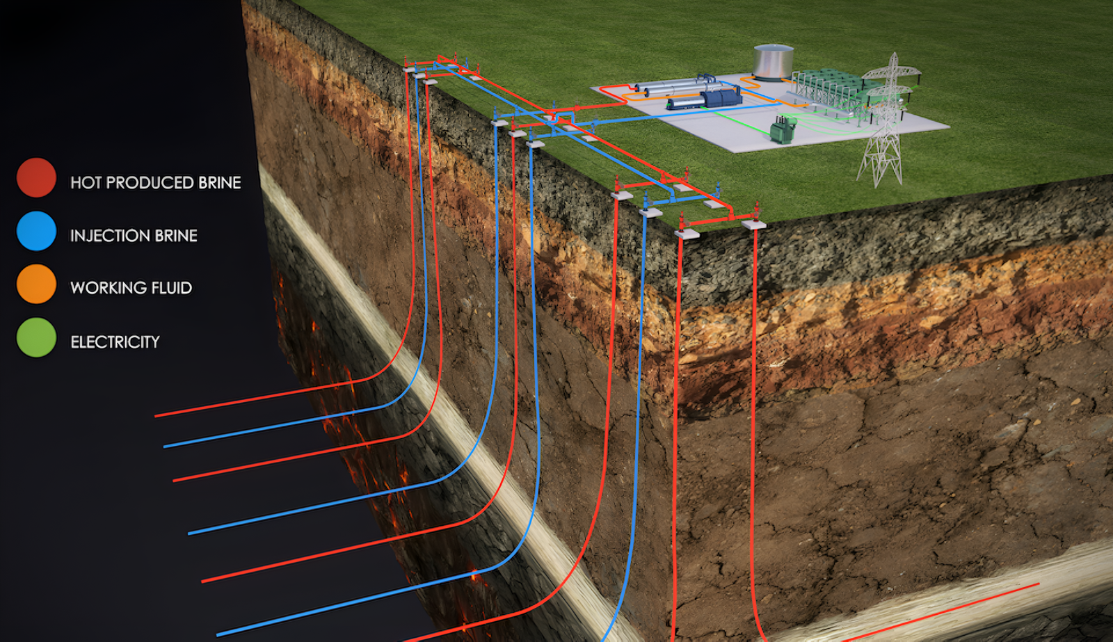This screenshot has width=1113, height=642.
Task: Select the green transformer on the plant pad
Action: 783,129
